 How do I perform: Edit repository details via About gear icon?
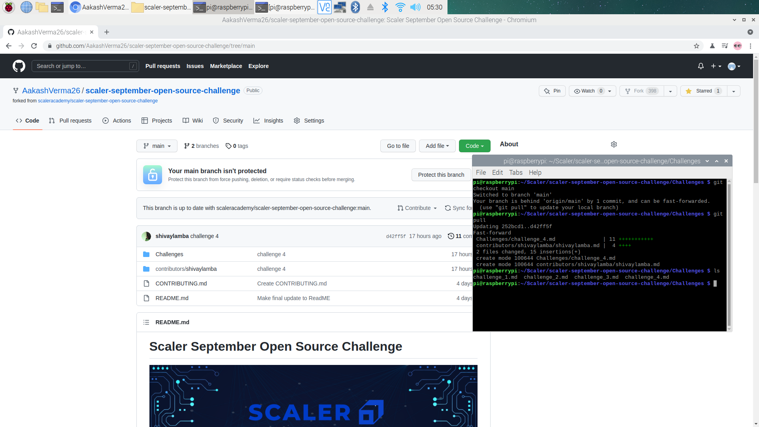614,144
